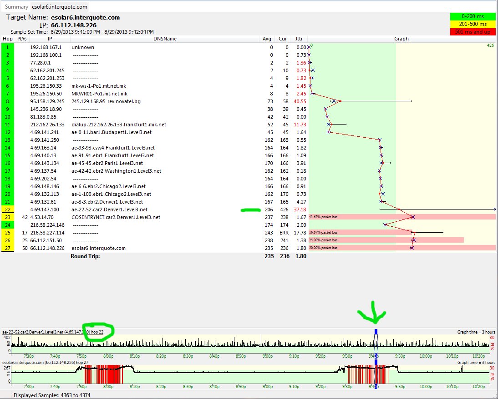Switch to the Summary tab

[16, 7]
